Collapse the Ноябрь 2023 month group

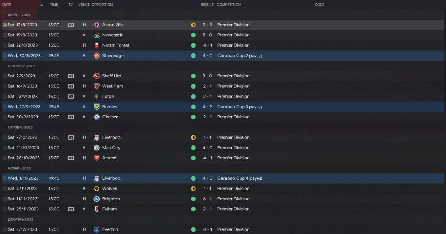point(19,168)
